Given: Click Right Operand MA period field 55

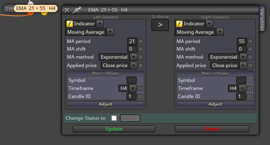Looking at the screenshot, I should [242, 41].
